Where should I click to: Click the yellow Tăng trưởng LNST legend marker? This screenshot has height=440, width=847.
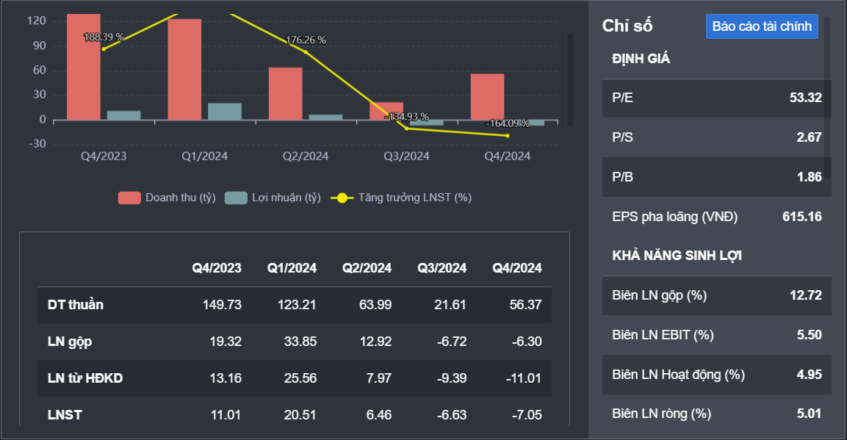pyautogui.click(x=342, y=198)
